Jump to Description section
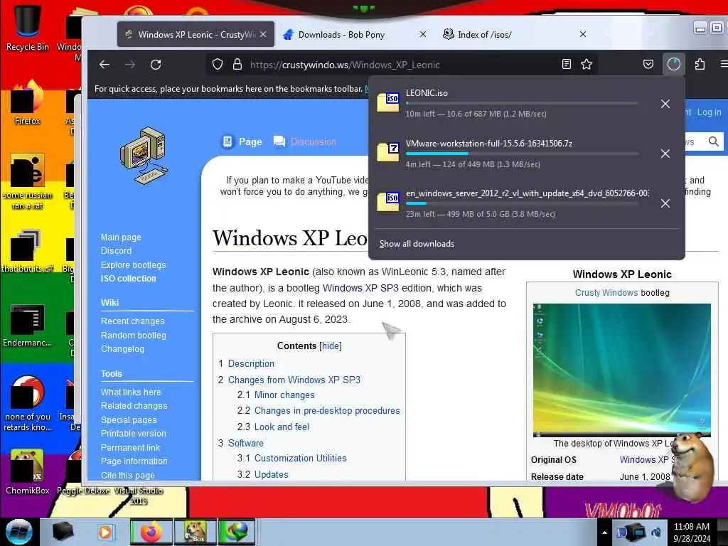Viewport: 728px width, 546px height. pos(251,363)
